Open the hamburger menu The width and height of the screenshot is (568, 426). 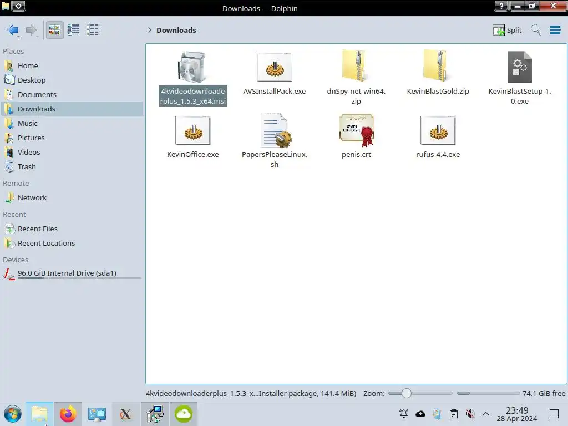click(555, 30)
